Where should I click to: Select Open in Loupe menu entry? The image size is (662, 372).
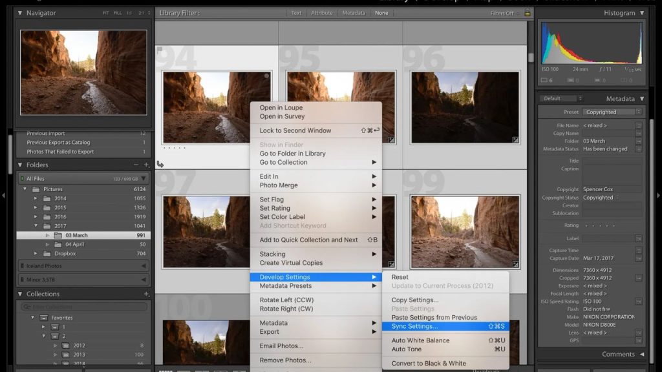click(281, 108)
